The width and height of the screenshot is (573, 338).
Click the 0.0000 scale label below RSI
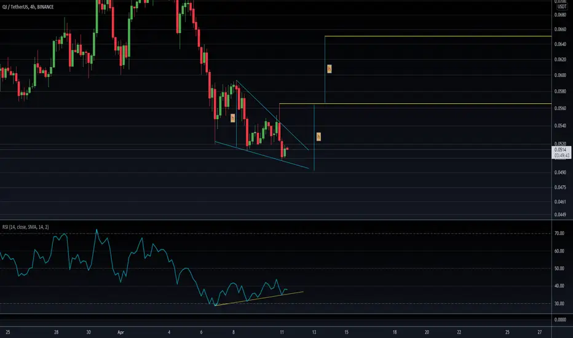pyautogui.click(x=560, y=320)
